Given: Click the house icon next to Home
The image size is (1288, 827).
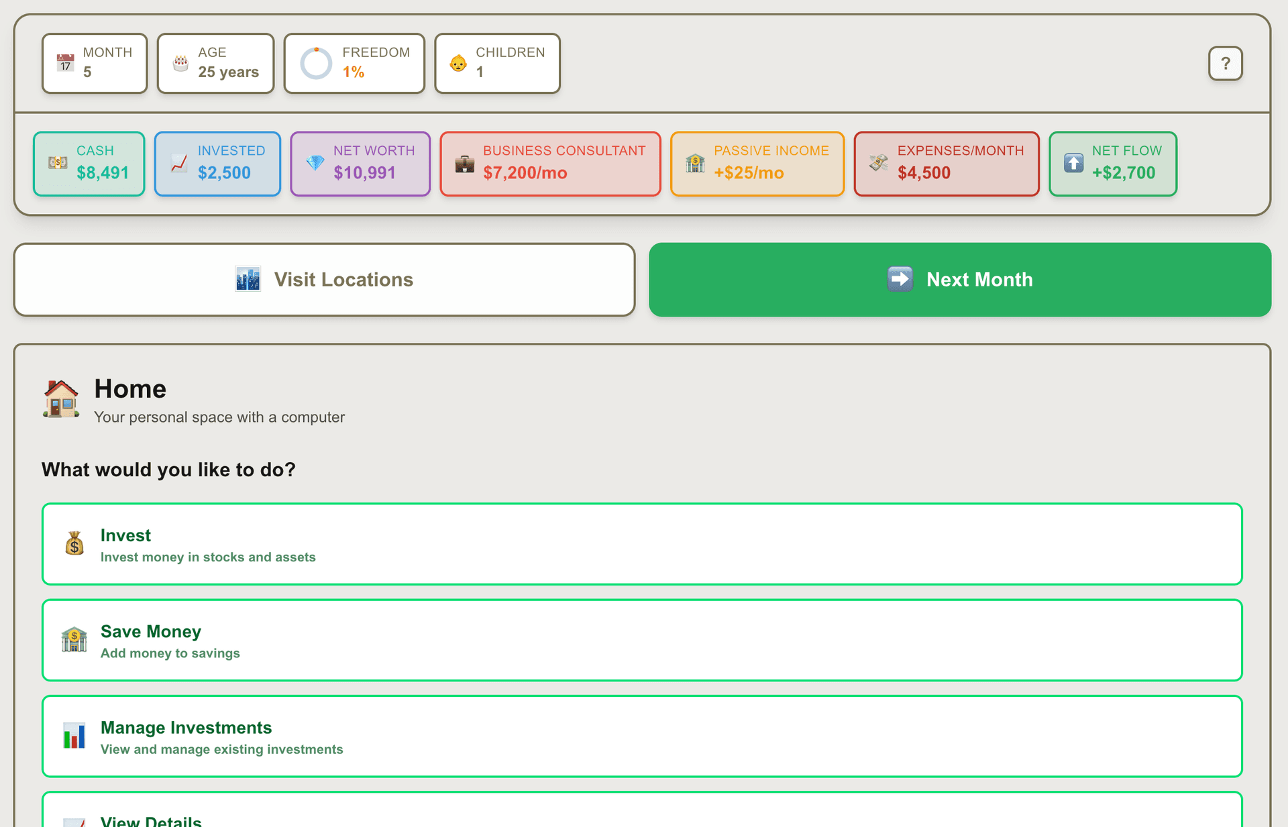Looking at the screenshot, I should (61, 399).
